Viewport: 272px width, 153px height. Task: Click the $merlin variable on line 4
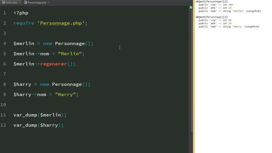click(x=24, y=43)
